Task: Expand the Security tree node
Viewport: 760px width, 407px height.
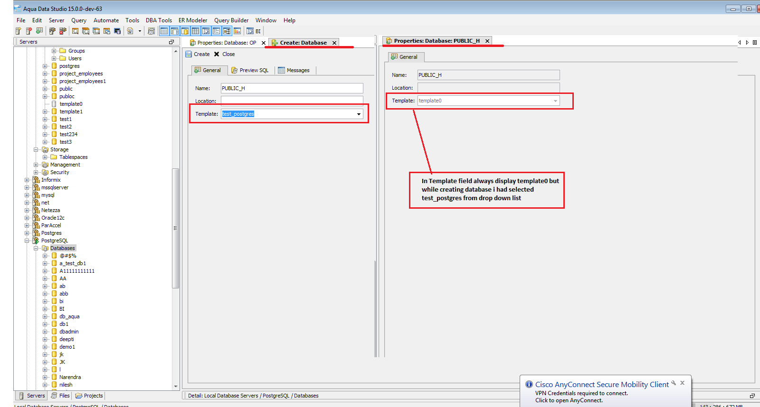Action: click(x=36, y=172)
